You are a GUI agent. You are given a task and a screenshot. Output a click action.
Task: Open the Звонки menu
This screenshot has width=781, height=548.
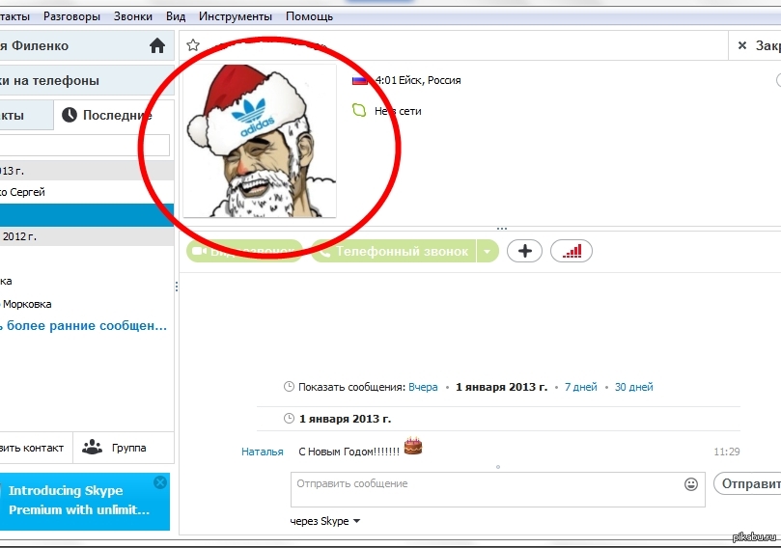pos(133,16)
